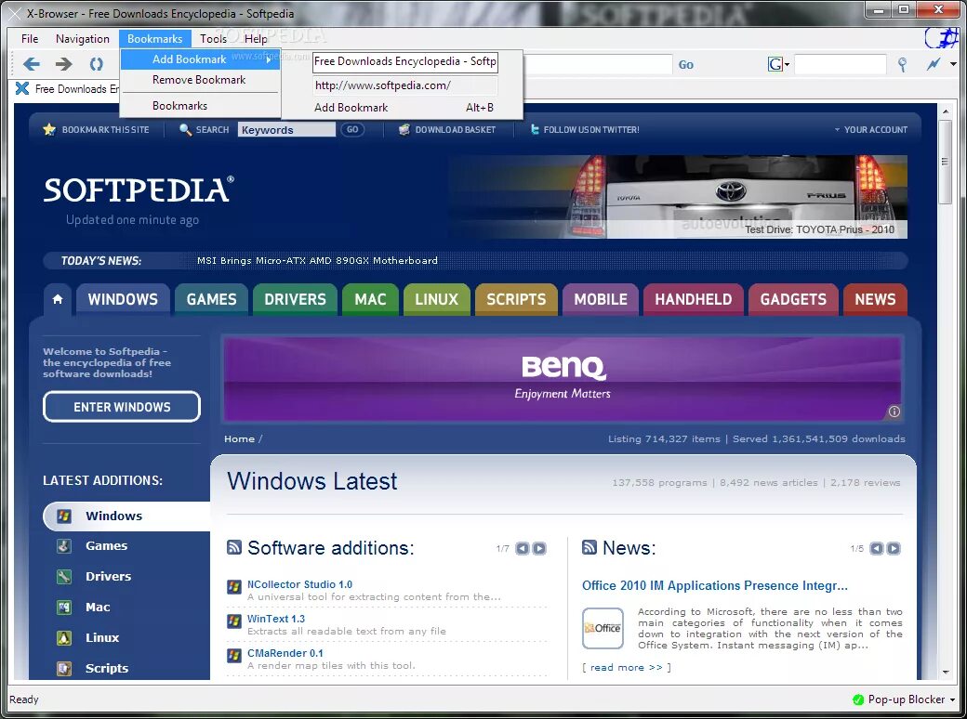The image size is (967, 719).
Task: Open the WINDOWS category tab
Action: click(x=123, y=299)
